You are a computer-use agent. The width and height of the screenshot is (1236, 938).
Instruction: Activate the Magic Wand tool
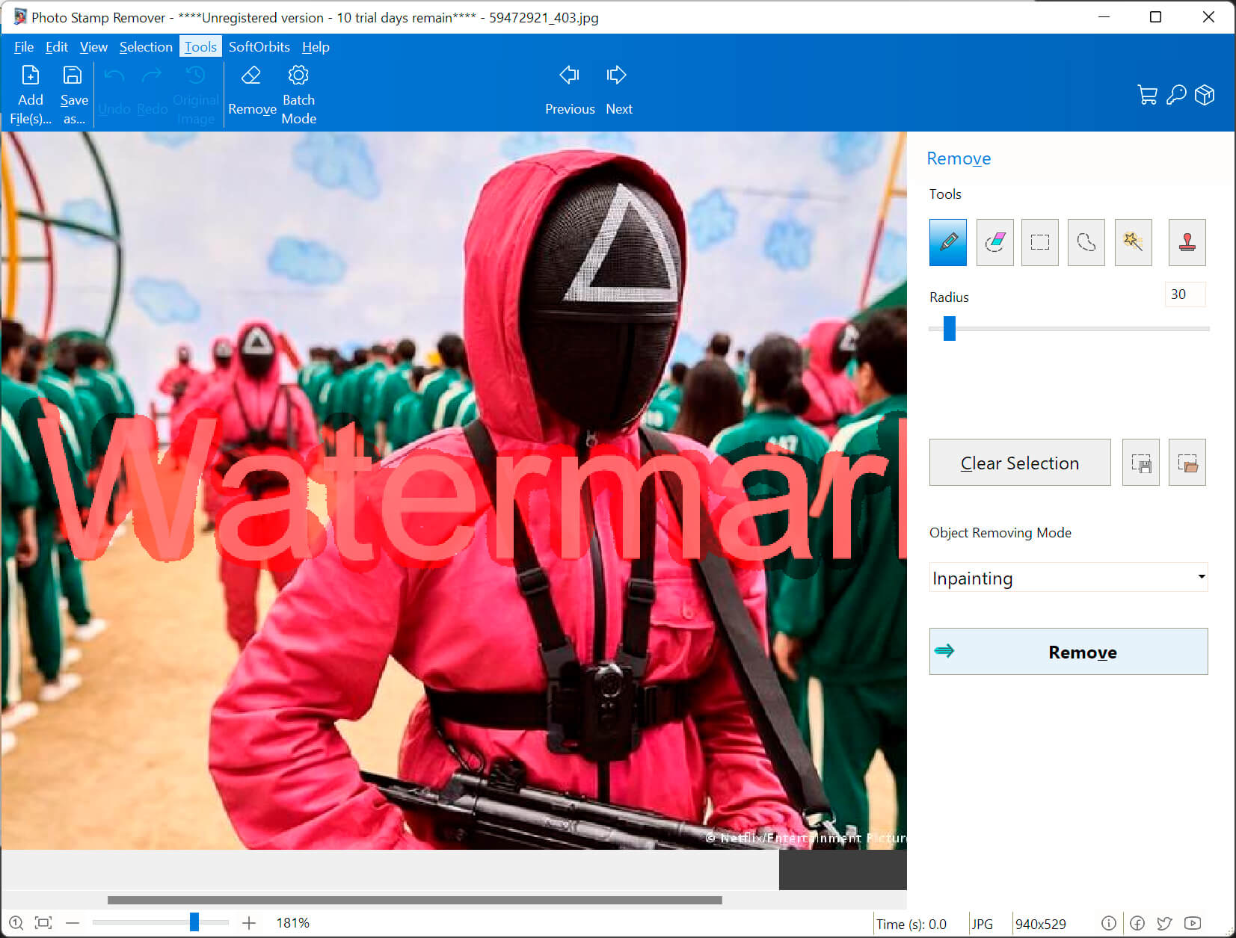click(1133, 242)
